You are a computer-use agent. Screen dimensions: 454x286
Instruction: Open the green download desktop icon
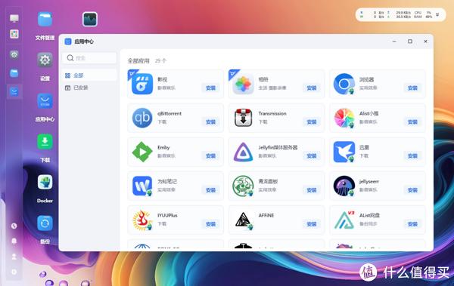click(45, 142)
